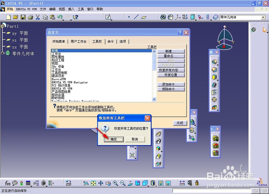Switch to the 命令 tab
The width and height of the screenshot is (269, 194).
(111, 41)
